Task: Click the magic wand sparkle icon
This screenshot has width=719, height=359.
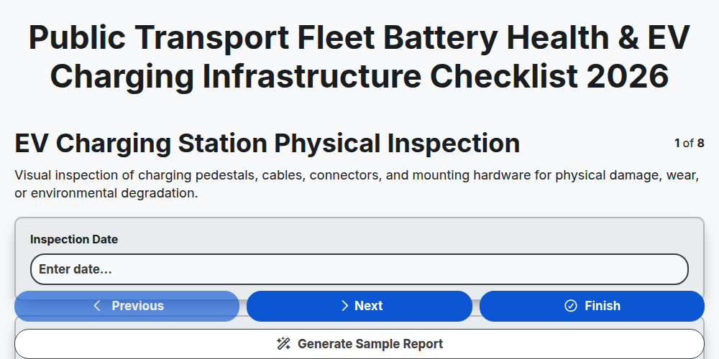Action: 284,344
